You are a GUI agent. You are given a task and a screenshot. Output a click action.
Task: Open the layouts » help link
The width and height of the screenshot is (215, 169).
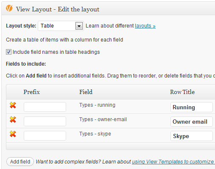pyautogui.click(x=145, y=26)
